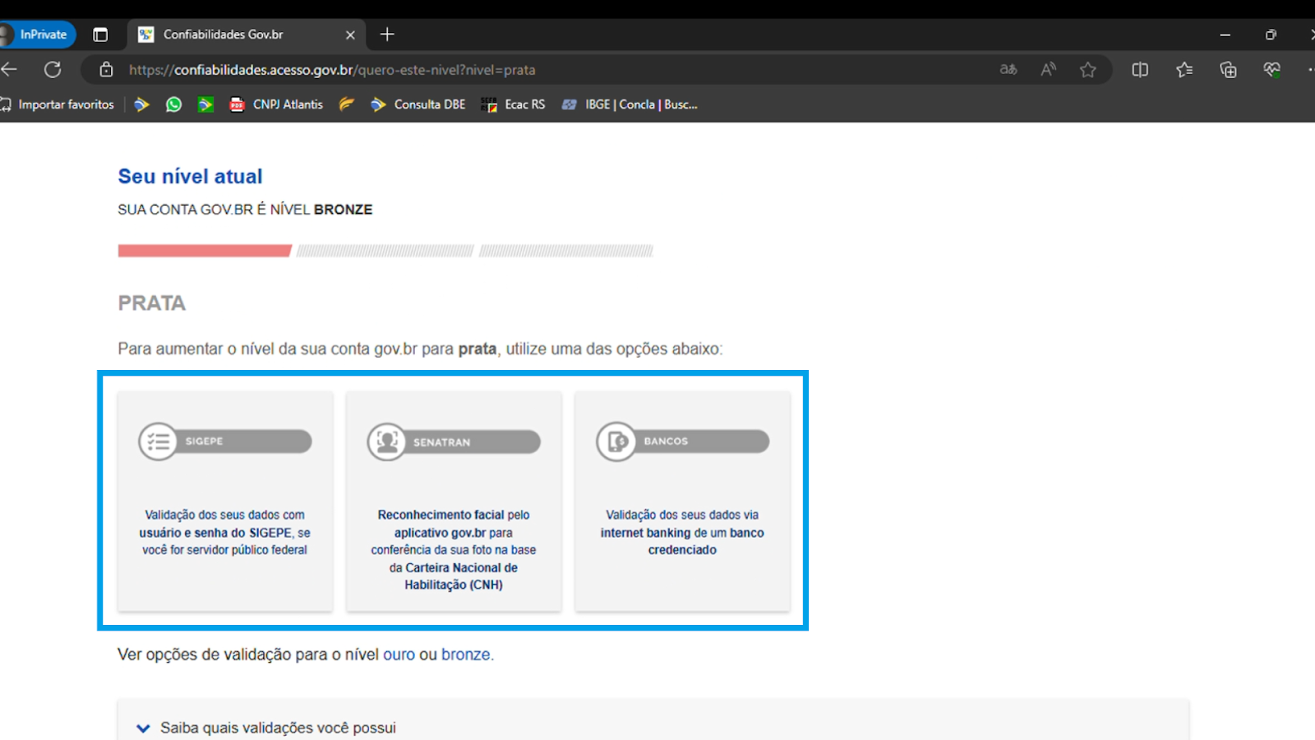Viewport: 1315px width, 740px height.
Task: Click the SIGEPE checklist icon
Action: (158, 442)
